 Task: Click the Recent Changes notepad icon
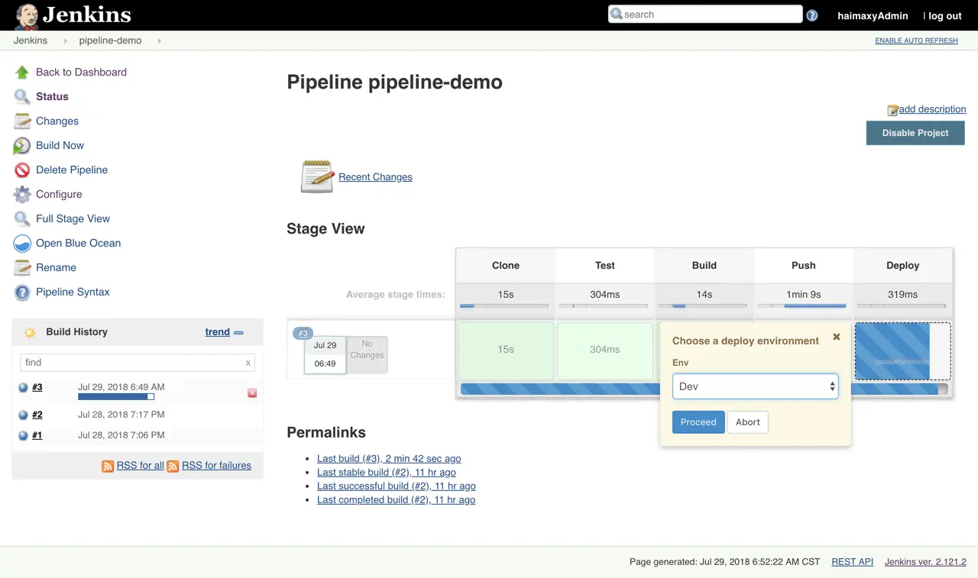point(316,176)
